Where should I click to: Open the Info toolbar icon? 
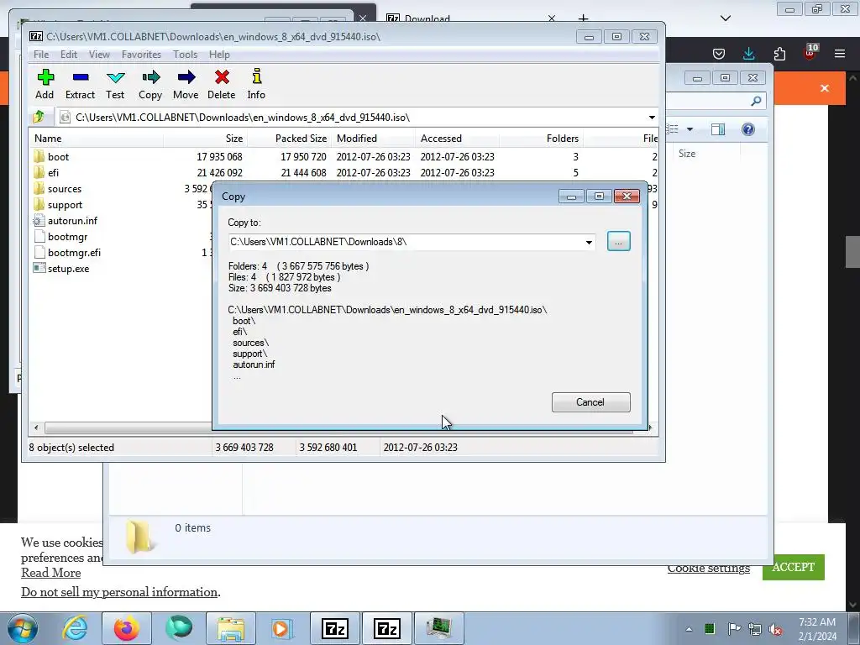(256, 76)
